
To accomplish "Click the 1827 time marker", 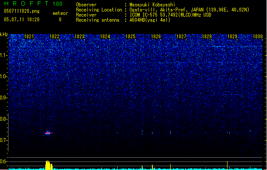I will pyautogui.click(x=181, y=37).
